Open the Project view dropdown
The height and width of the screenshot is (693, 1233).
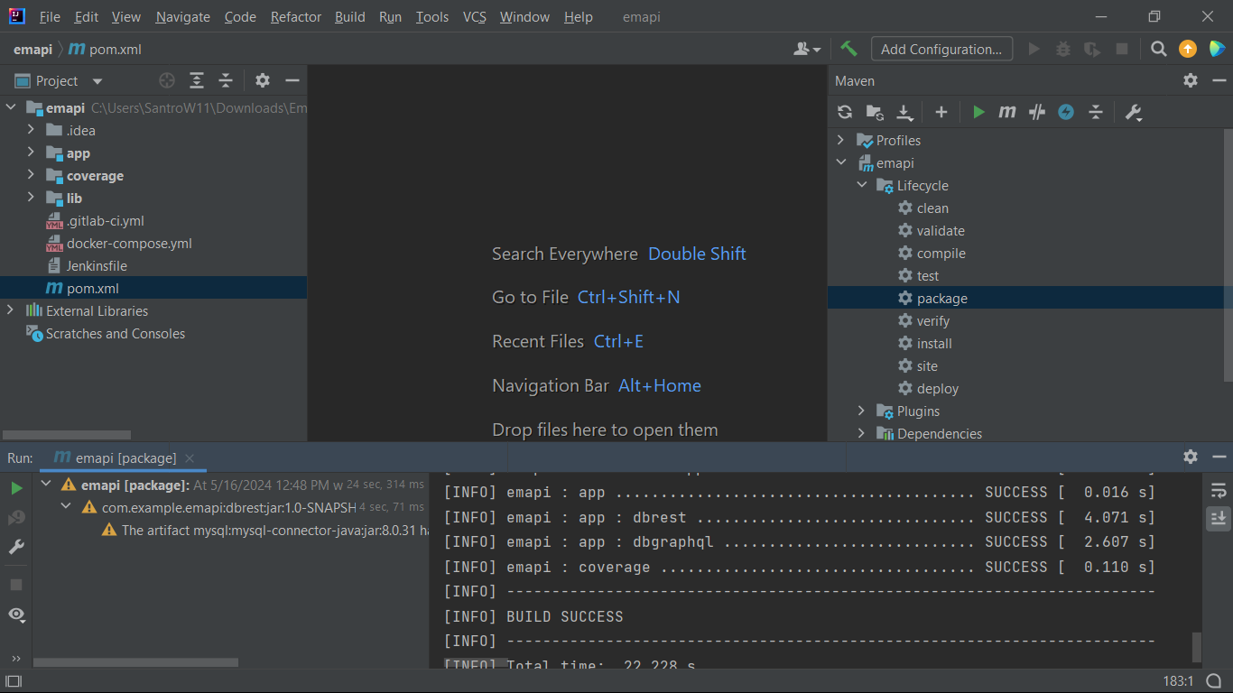[97, 81]
